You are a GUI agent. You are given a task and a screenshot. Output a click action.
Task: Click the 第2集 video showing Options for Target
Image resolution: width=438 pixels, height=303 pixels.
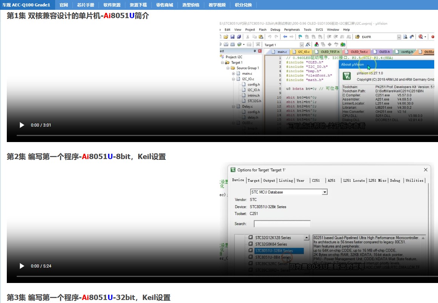tap(222, 222)
